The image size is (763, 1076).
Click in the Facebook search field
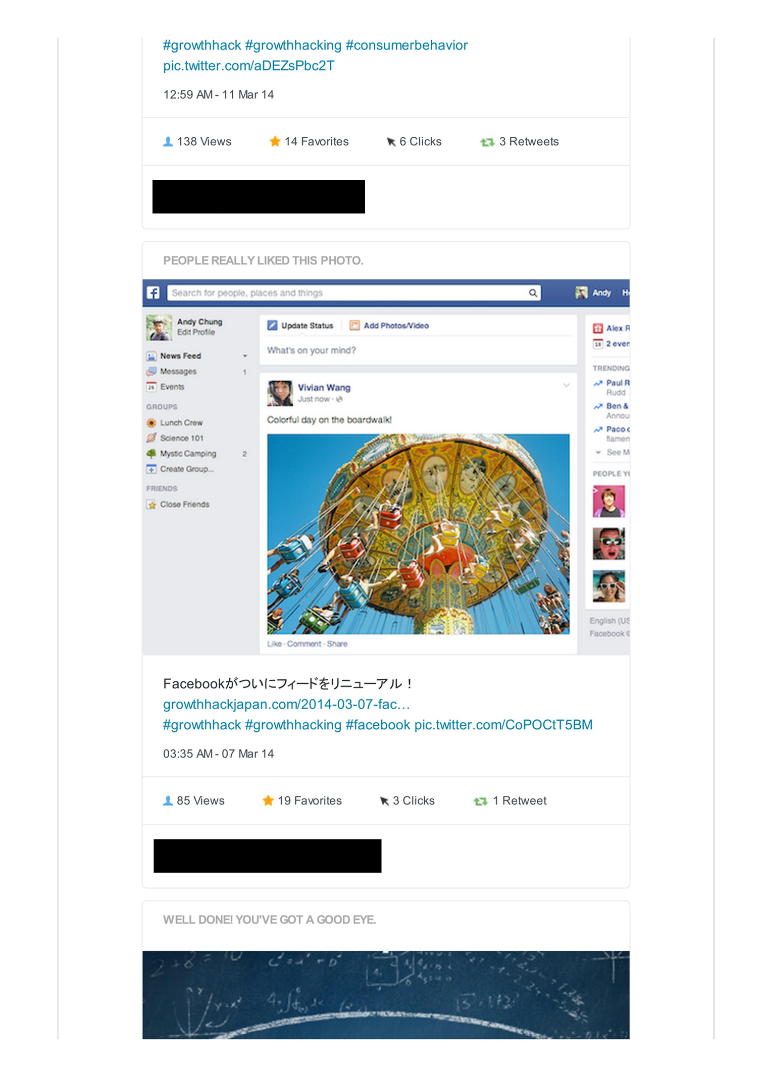(x=348, y=293)
